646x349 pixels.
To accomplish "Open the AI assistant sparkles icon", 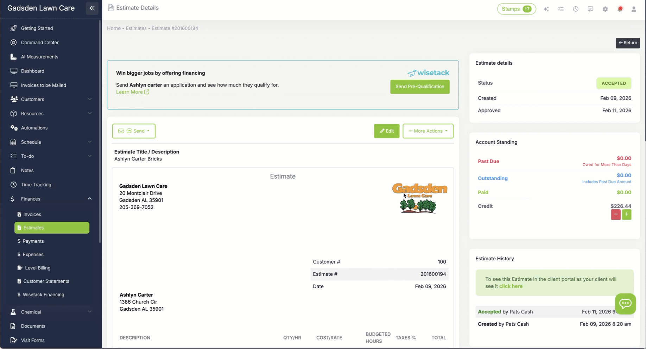I will coord(546,9).
